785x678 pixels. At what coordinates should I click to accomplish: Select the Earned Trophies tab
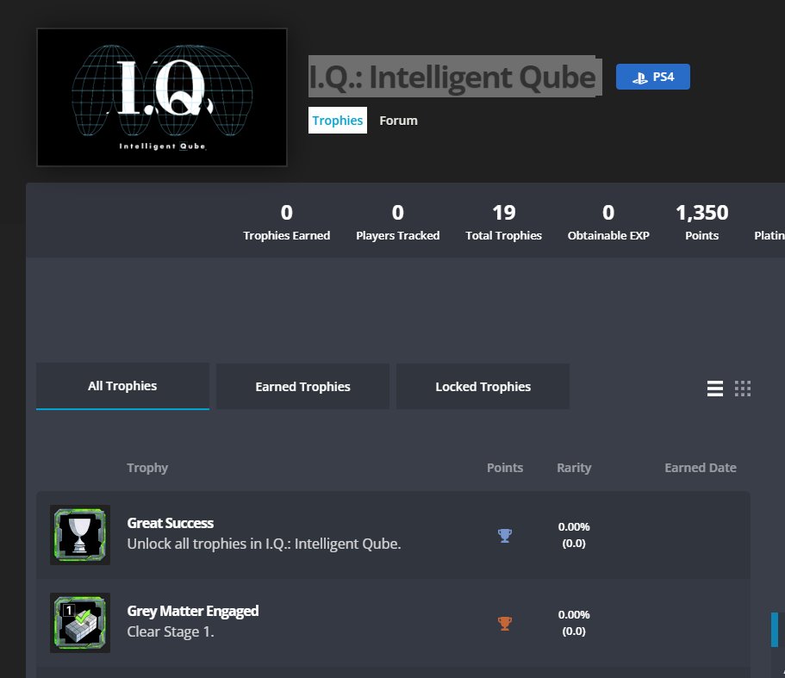coord(303,386)
